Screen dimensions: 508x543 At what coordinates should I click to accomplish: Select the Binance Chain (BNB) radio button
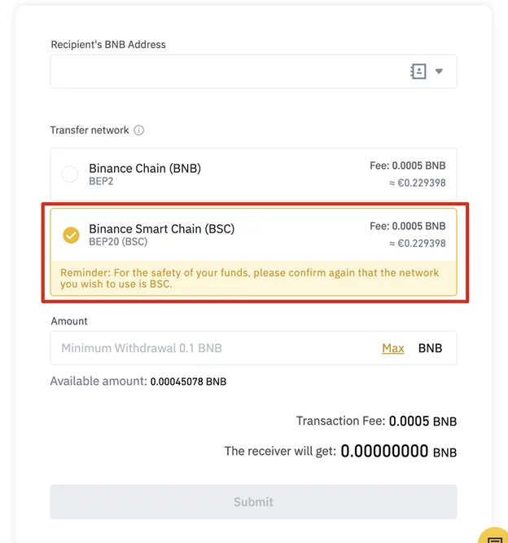click(70, 174)
